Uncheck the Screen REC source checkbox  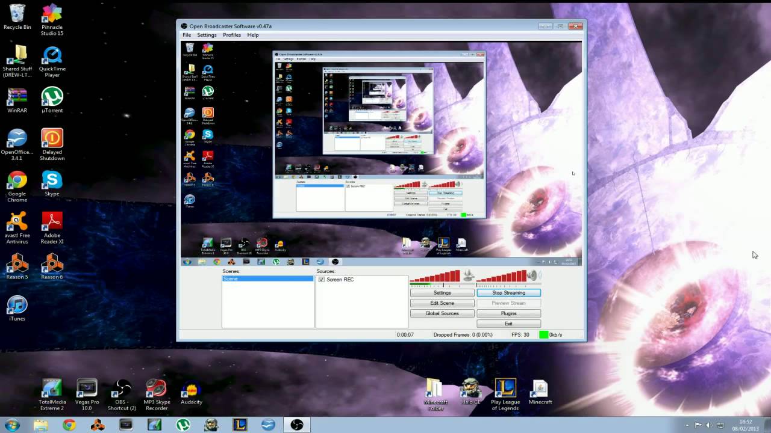[322, 280]
